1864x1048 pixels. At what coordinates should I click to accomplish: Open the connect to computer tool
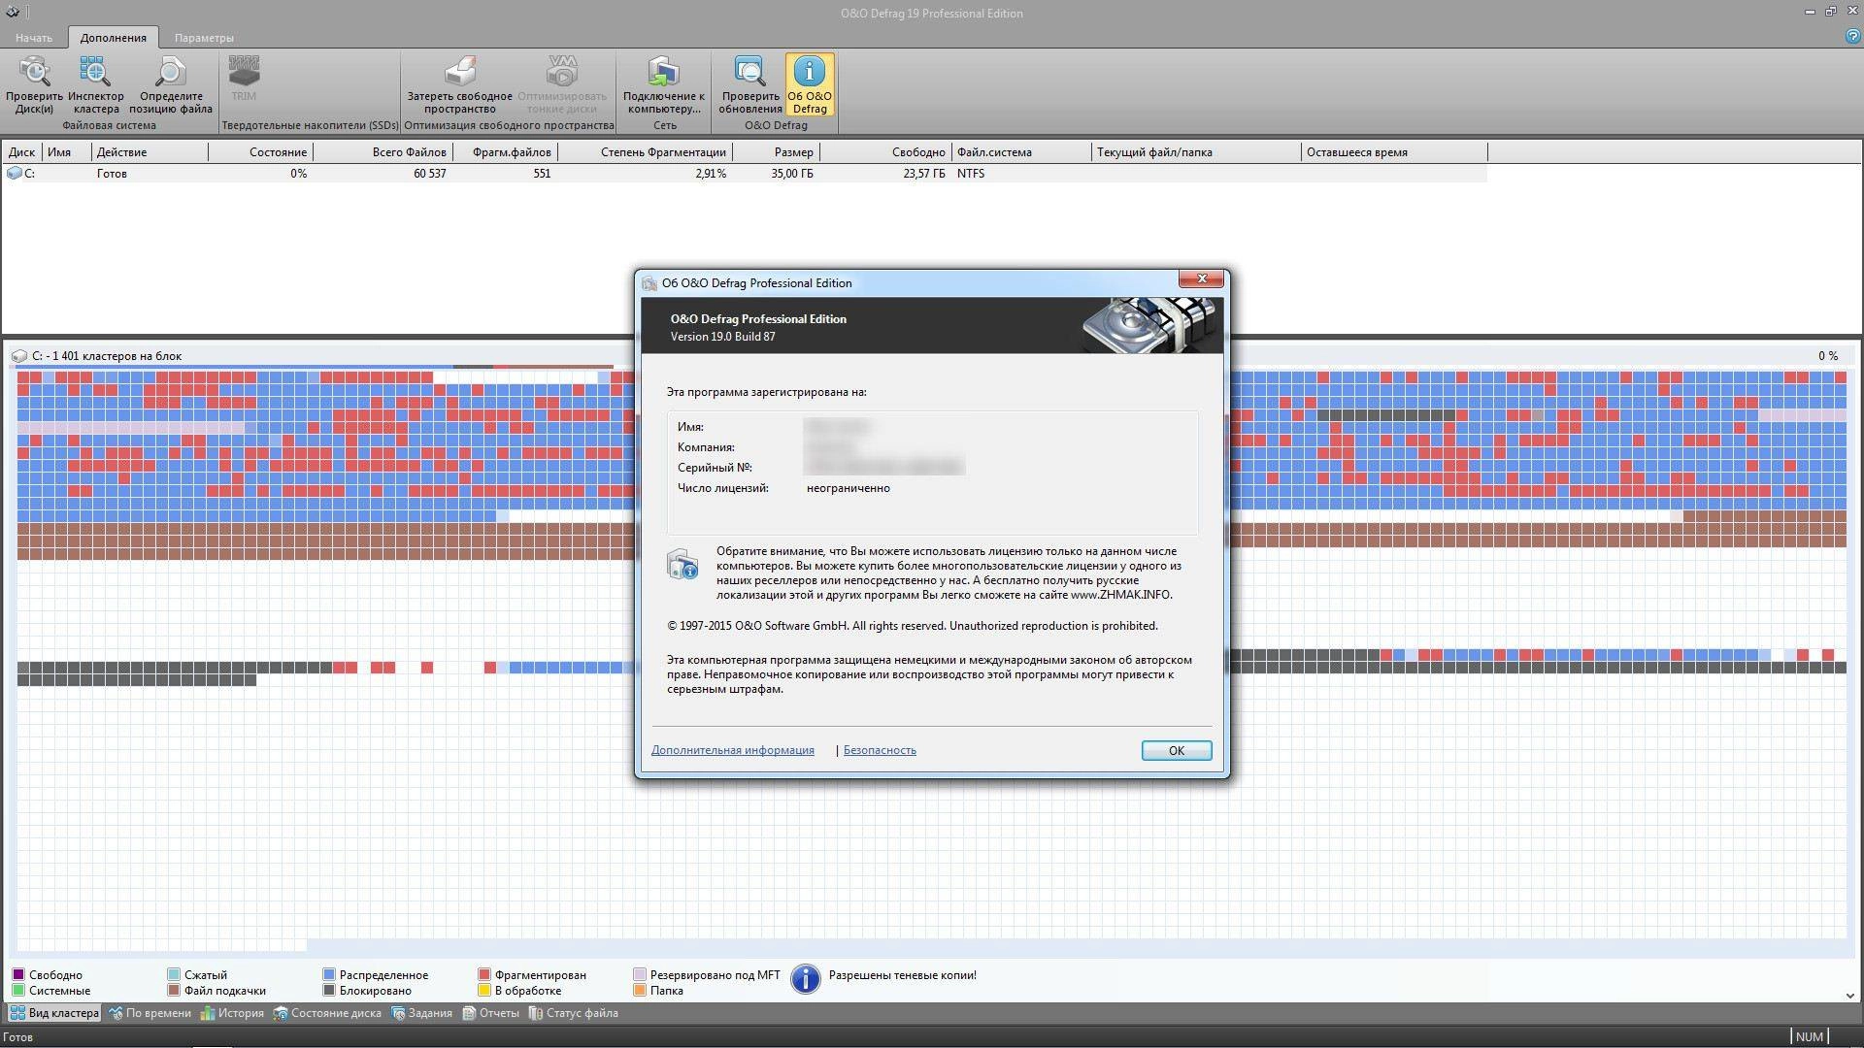click(x=664, y=72)
